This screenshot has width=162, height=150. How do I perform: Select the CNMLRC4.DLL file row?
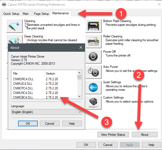pos(44,93)
